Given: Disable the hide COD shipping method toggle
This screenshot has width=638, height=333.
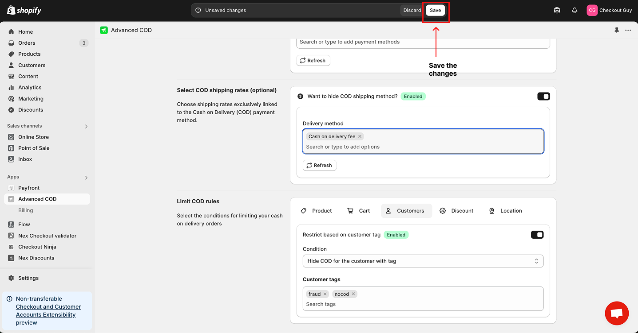Looking at the screenshot, I should pos(543,96).
